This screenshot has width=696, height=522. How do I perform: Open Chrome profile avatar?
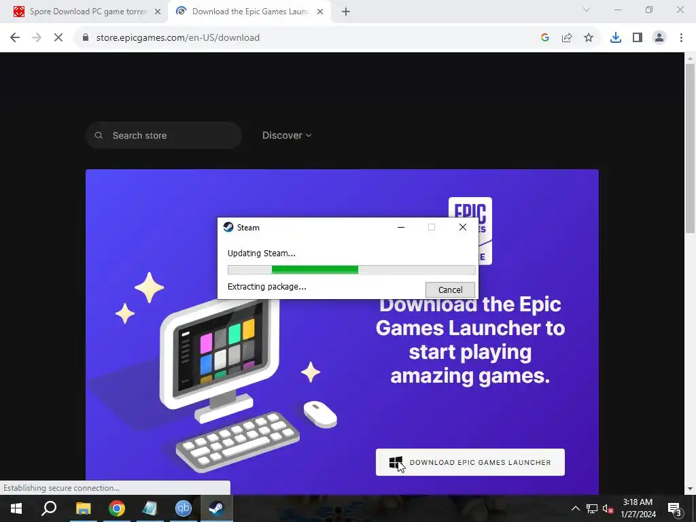click(x=659, y=38)
